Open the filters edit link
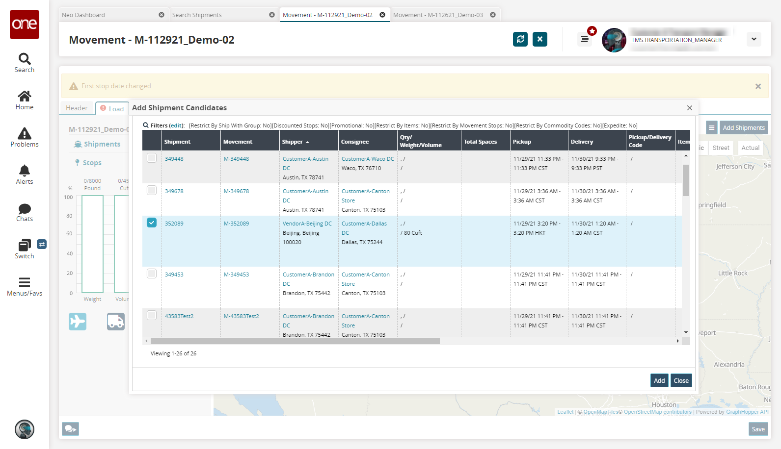Screen dimensions: 781x449 click(x=177, y=125)
